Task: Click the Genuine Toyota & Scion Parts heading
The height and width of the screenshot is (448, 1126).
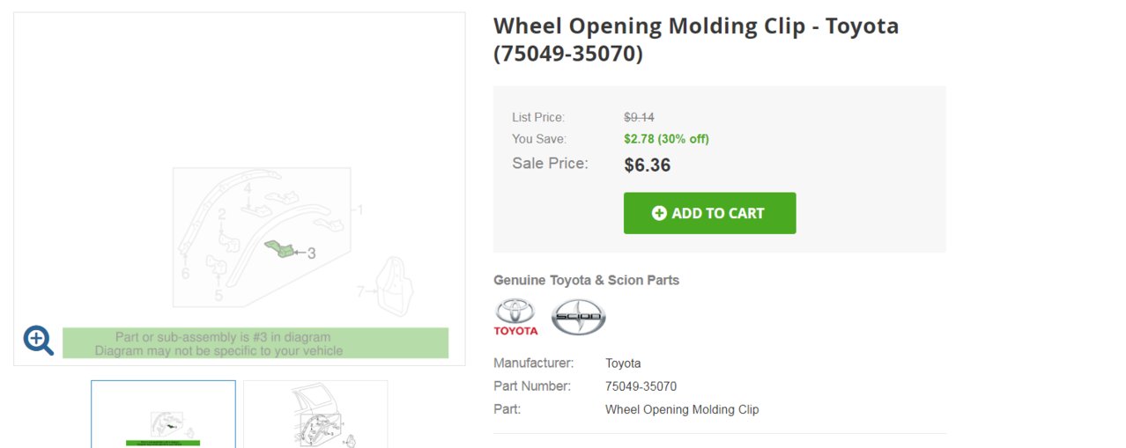Action: click(586, 280)
